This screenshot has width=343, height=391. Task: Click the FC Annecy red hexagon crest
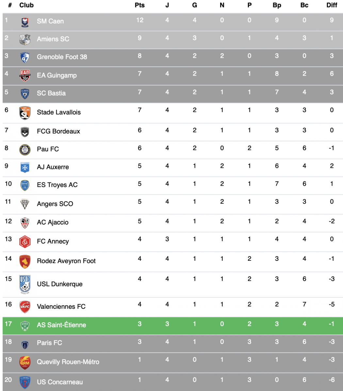click(x=25, y=242)
